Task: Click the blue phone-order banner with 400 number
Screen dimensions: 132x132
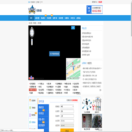Action: (95, 10)
